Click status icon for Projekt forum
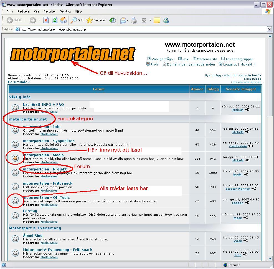This screenshot has height=269, width=274. click(15, 172)
